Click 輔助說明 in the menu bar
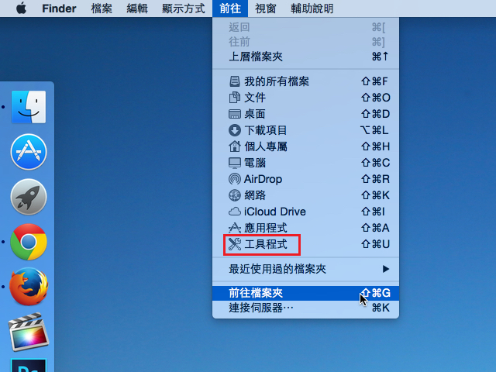Viewport: 496px width, 372px height. point(312,9)
